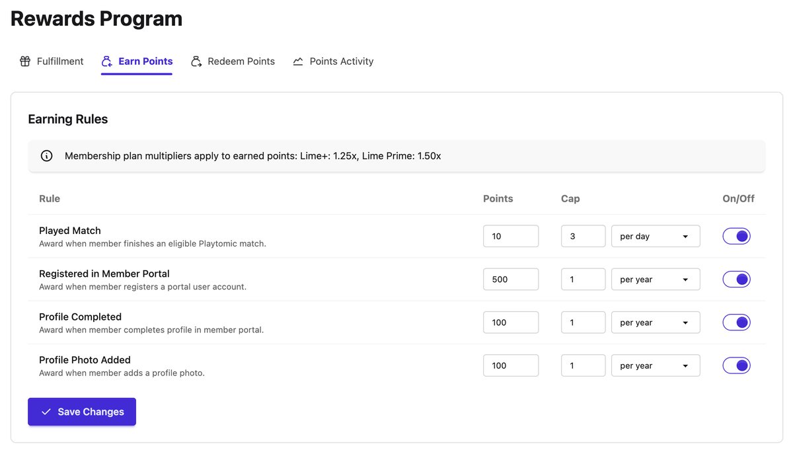Disable the Played Match earning rule
Viewport: 793px width, 452px height.
point(736,236)
